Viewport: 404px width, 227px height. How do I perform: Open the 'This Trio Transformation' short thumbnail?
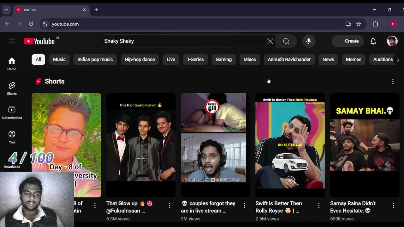(141, 145)
